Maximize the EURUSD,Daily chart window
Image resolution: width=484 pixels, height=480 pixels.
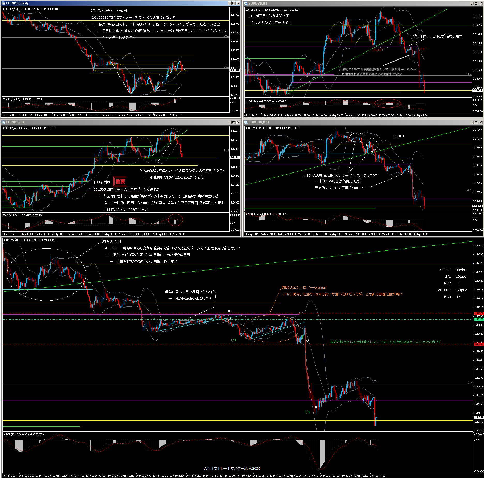234,3
